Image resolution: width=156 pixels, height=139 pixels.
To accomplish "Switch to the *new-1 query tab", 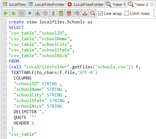I will 116,5.
